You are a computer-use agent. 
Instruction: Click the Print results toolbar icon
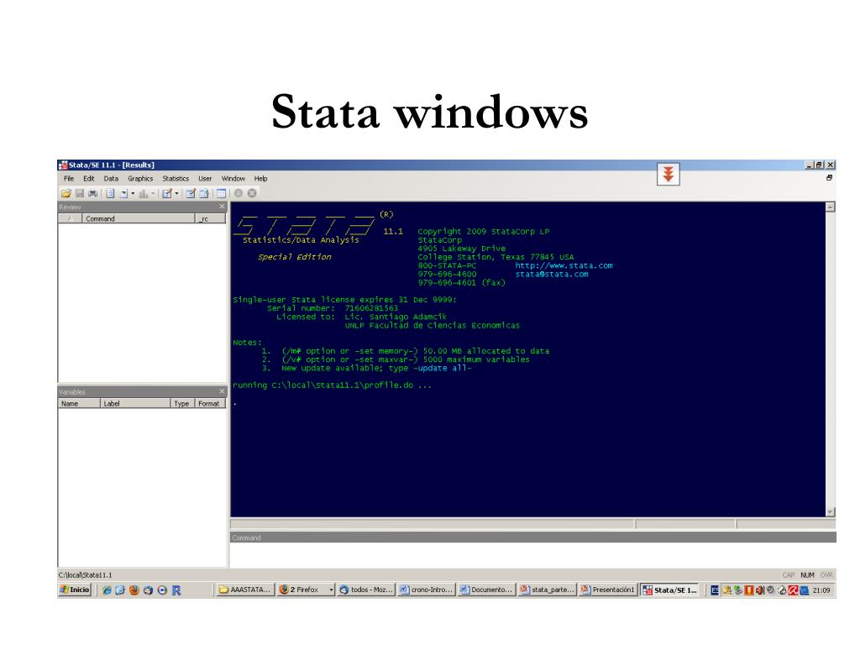pos(92,193)
